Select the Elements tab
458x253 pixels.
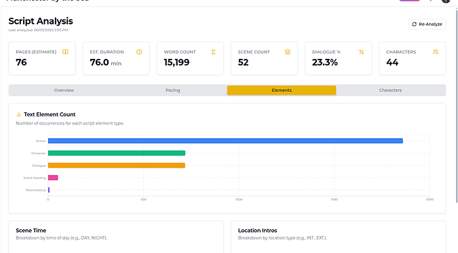[282, 90]
